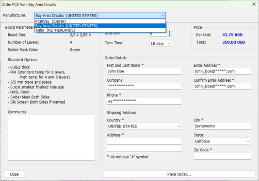Open the Manufacturer combo box arrow
This screenshot has width=259, height=181.
(163, 16)
